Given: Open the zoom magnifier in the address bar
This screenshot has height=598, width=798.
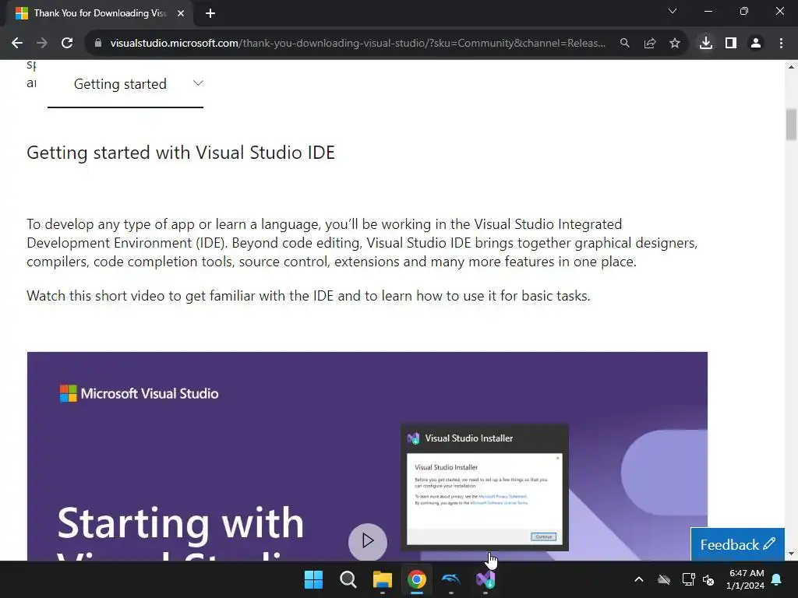Looking at the screenshot, I should (x=624, y=44).
